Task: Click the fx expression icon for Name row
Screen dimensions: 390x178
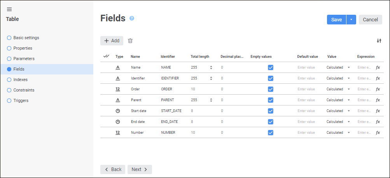Action: (378, 67)
